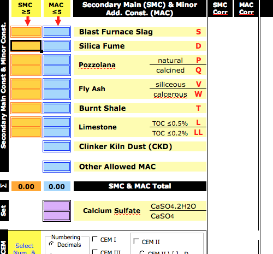
Task: Click the SMC Corr column header
Action: pyautogui.click(x=220, y=8)
